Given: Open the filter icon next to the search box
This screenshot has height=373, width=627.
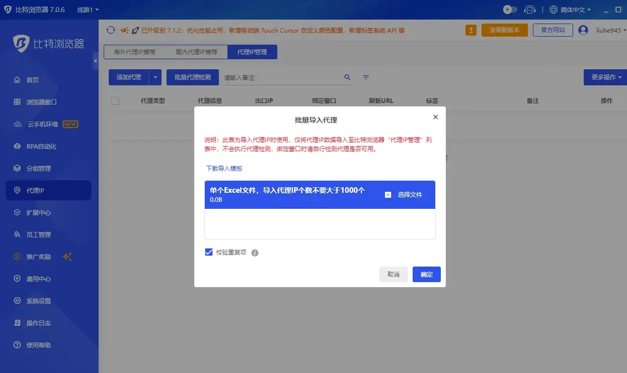Looking at the screenshot, I should 366,77.
